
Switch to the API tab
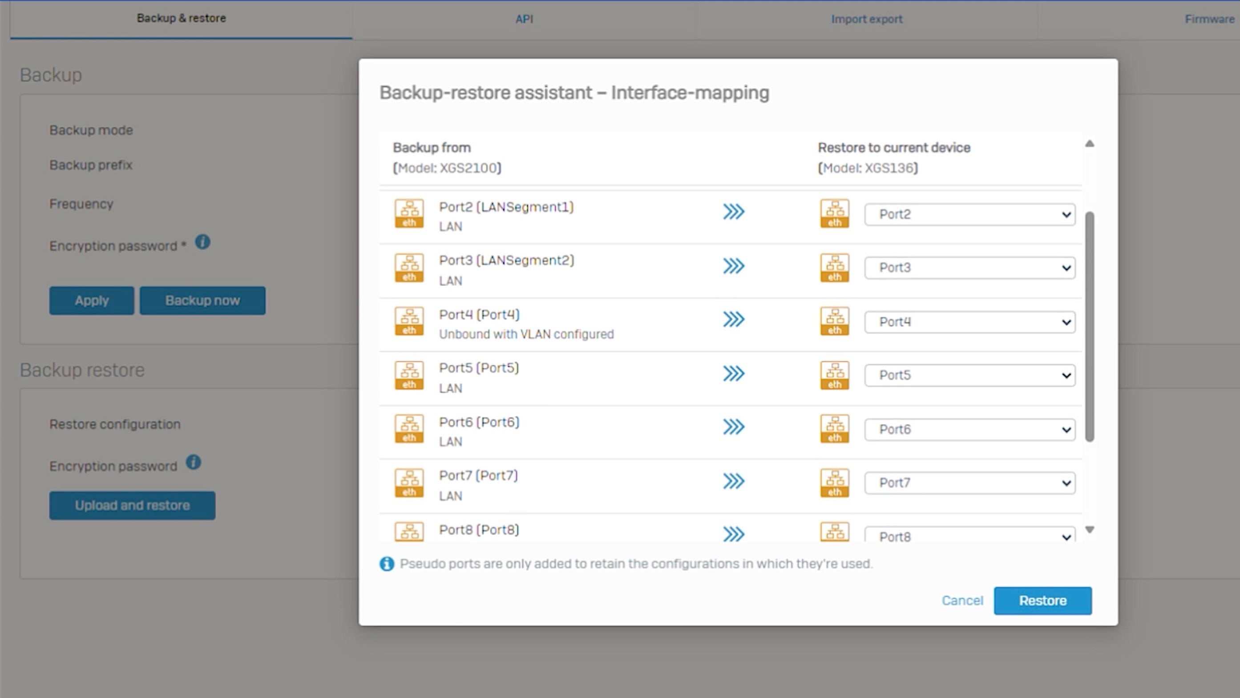[x=524, y=19]
